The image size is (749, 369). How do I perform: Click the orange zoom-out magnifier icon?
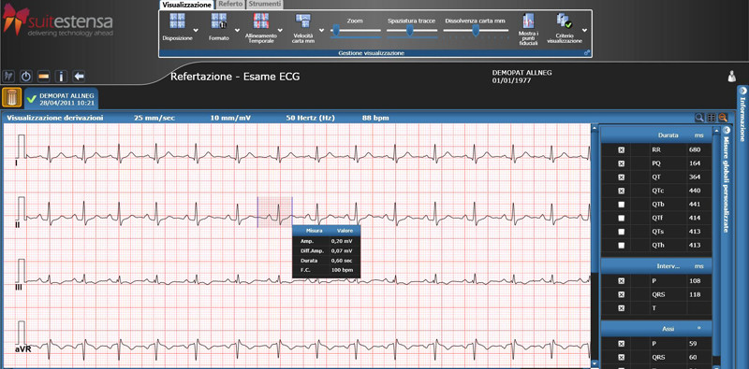tap(723, 118)
